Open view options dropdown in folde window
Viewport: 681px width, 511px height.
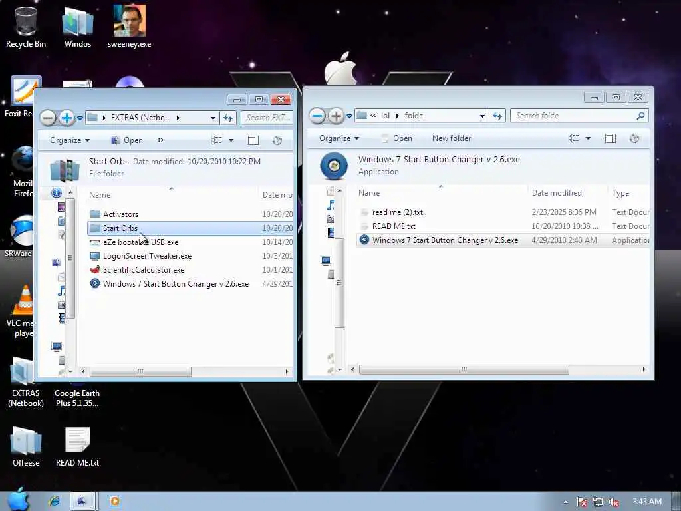pyautogui.click(x=588, y=138)
